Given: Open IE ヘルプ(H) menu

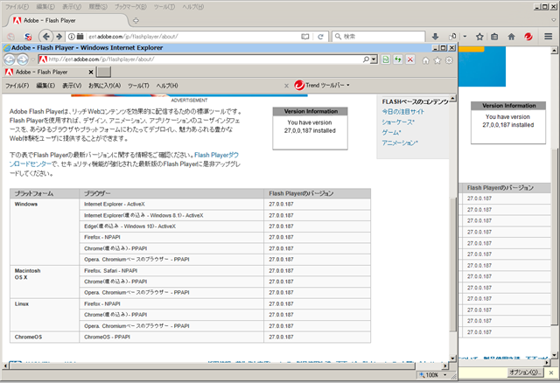Looking at the screenshot, I should 167,86.
